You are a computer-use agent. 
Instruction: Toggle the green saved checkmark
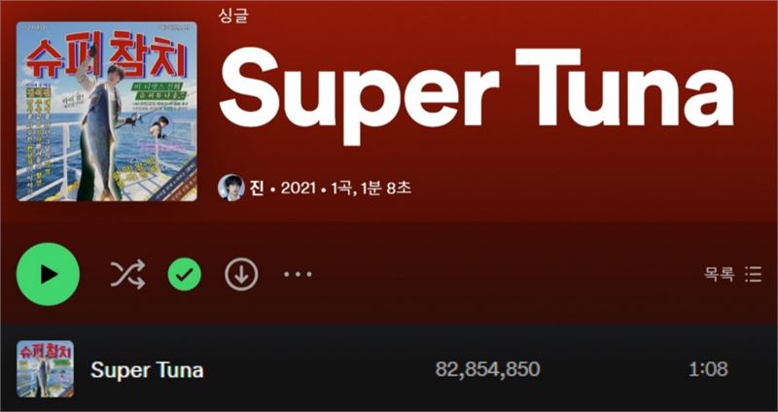[185, 274]
